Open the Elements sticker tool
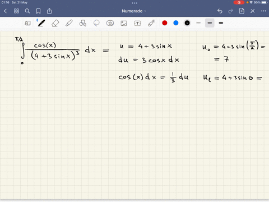This screenshot has width=269, height=202. tap(110, 23)
